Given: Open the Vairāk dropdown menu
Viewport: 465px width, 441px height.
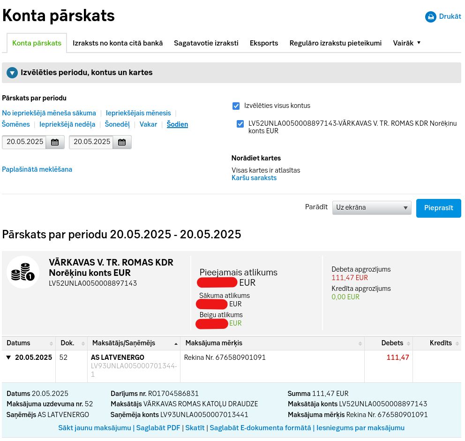Looking at the screenshot, I should [406, 43].
